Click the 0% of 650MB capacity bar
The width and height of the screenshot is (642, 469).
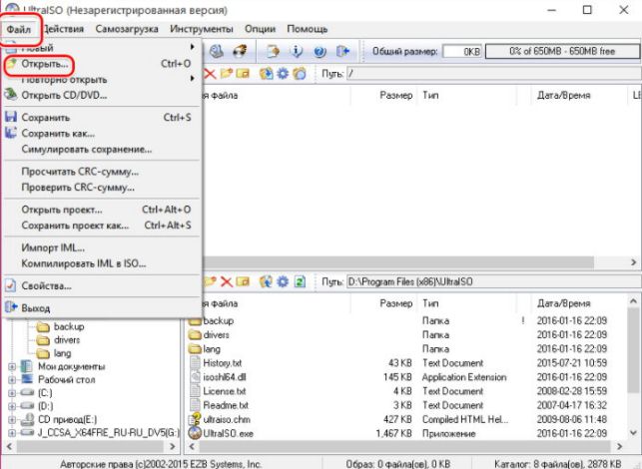point(562,51)
